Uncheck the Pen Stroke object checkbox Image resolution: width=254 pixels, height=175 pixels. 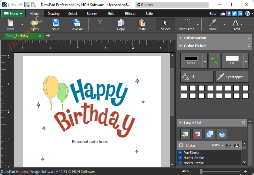pos(180,152)
